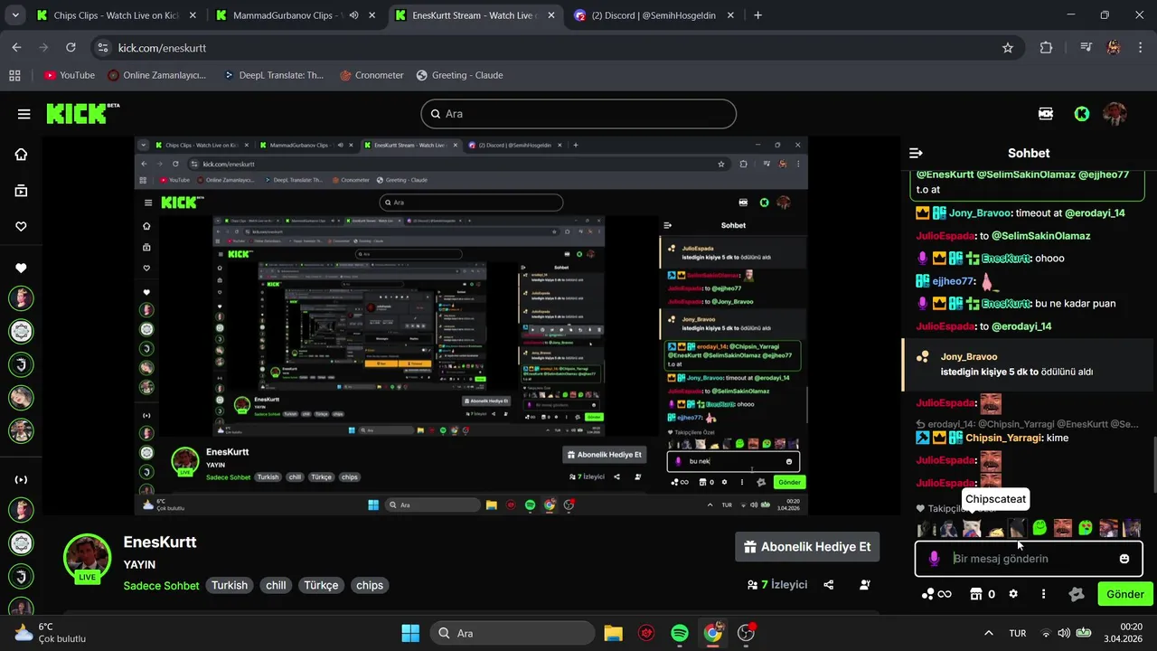The image size is (1157, 651).
Task: Open the Windows Start menu
Action: pos(409,633)
